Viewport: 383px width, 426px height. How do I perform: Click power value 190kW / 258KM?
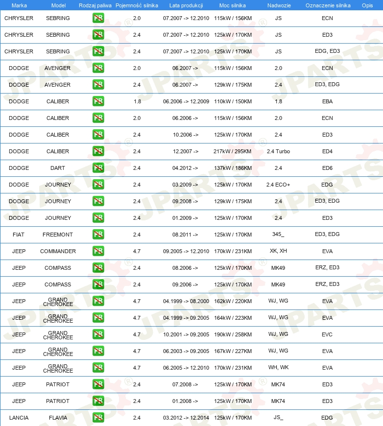[233, 334]
